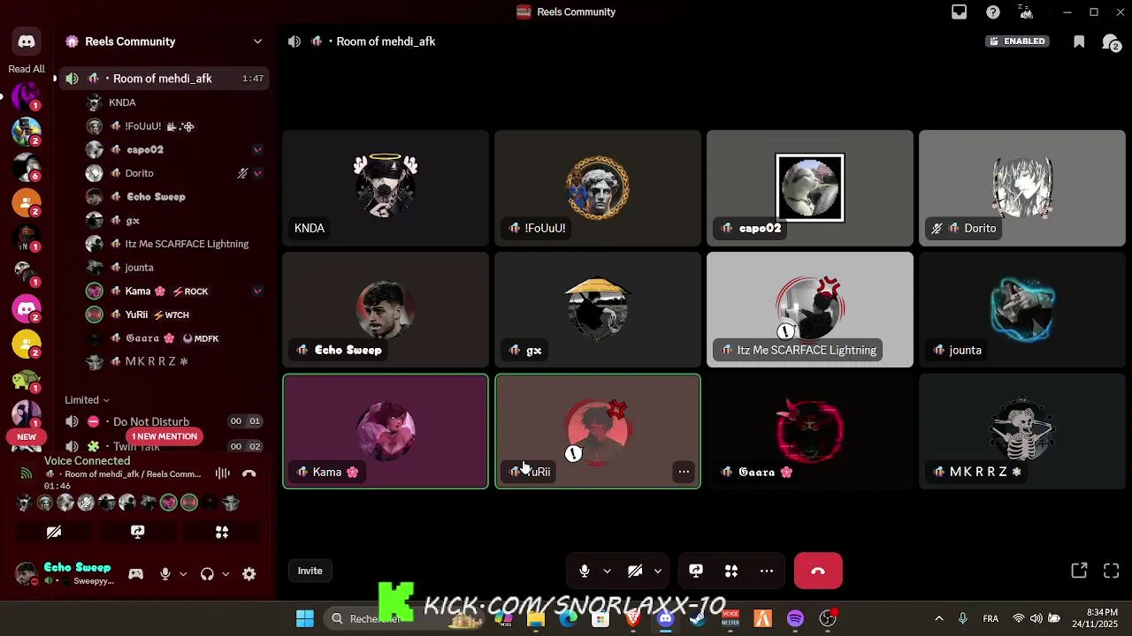Open Steam from the taskbar
Image resolution: width=1132 pixels, height=636 pixels.
698,618
